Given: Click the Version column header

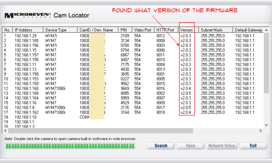Looking at the screenshot, I should tap(188, 30).
